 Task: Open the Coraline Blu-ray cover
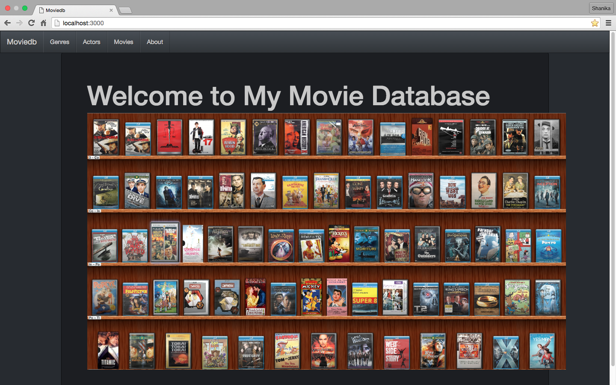[x=106, y=192]
